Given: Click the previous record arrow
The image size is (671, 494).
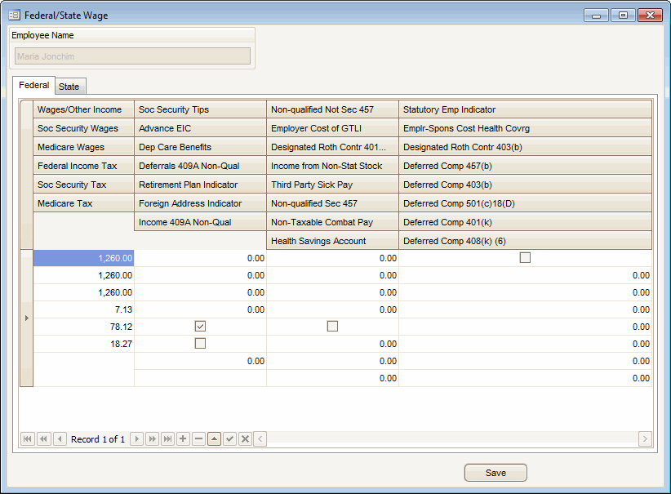Looking at the screenshot, I should (x=60, y=439).
